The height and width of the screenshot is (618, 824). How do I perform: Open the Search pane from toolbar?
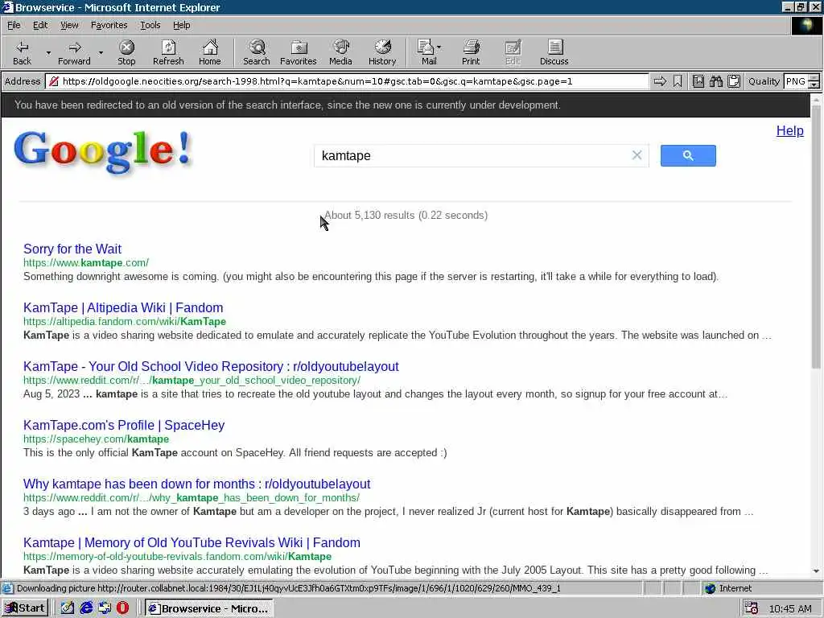(257, 52)
